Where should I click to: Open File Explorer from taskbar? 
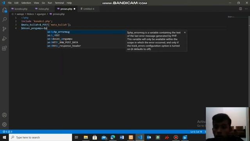[86, 137]
